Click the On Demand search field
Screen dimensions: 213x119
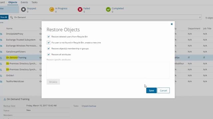[x=105, y=17]
